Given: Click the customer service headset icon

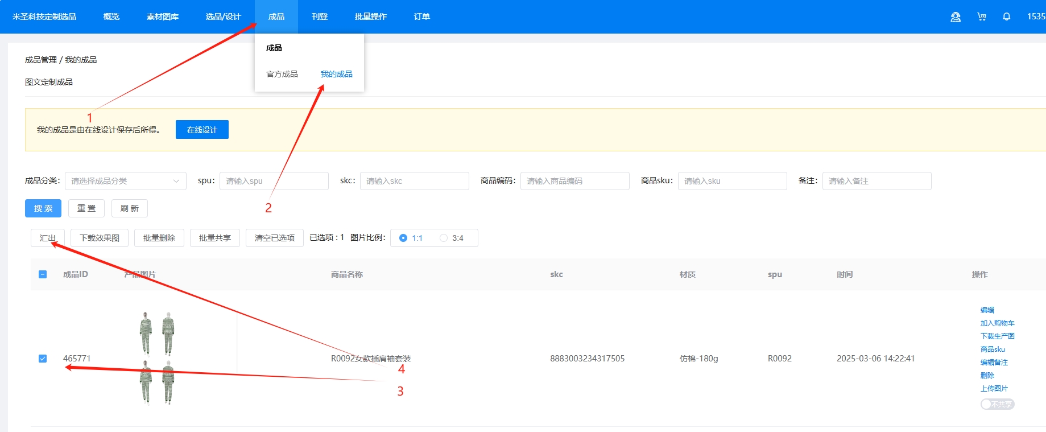Looking at the screenshot, I should coord(956,17).
